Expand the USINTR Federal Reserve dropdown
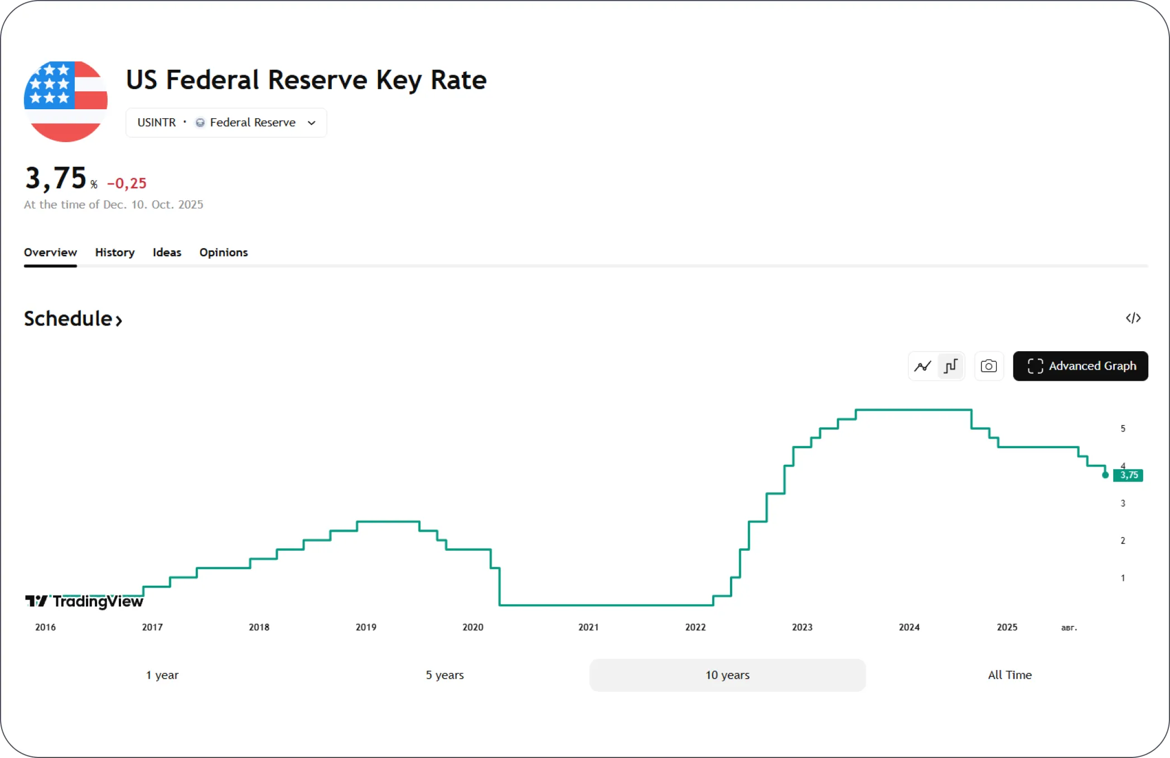This screenshot has height=758, width=1170. [x=226, y=123]
